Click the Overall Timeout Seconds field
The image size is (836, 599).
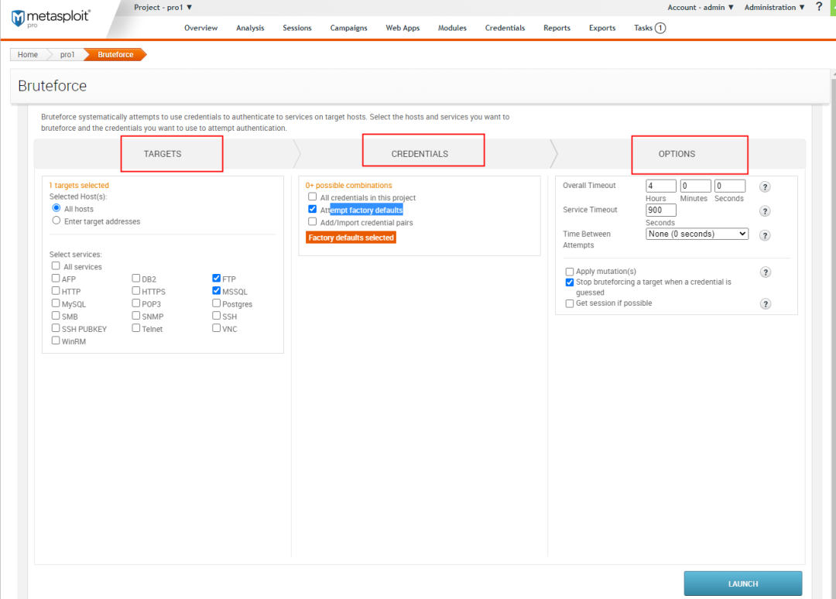coord(730,186)
